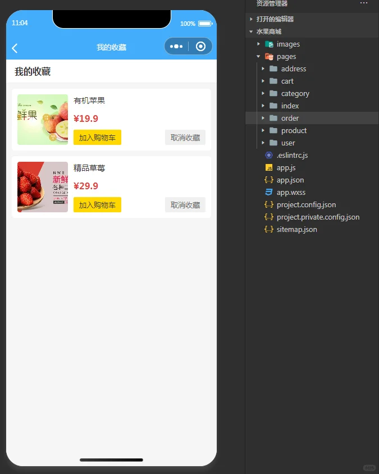
Task: Click the images folder icon
Action: (x=269, y=44)
